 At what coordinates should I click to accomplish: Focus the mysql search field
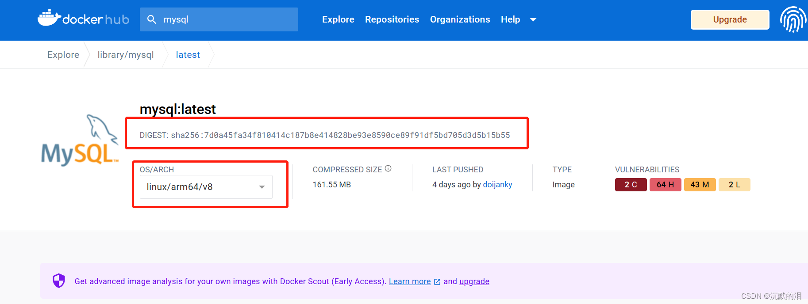tap(219, 19)
